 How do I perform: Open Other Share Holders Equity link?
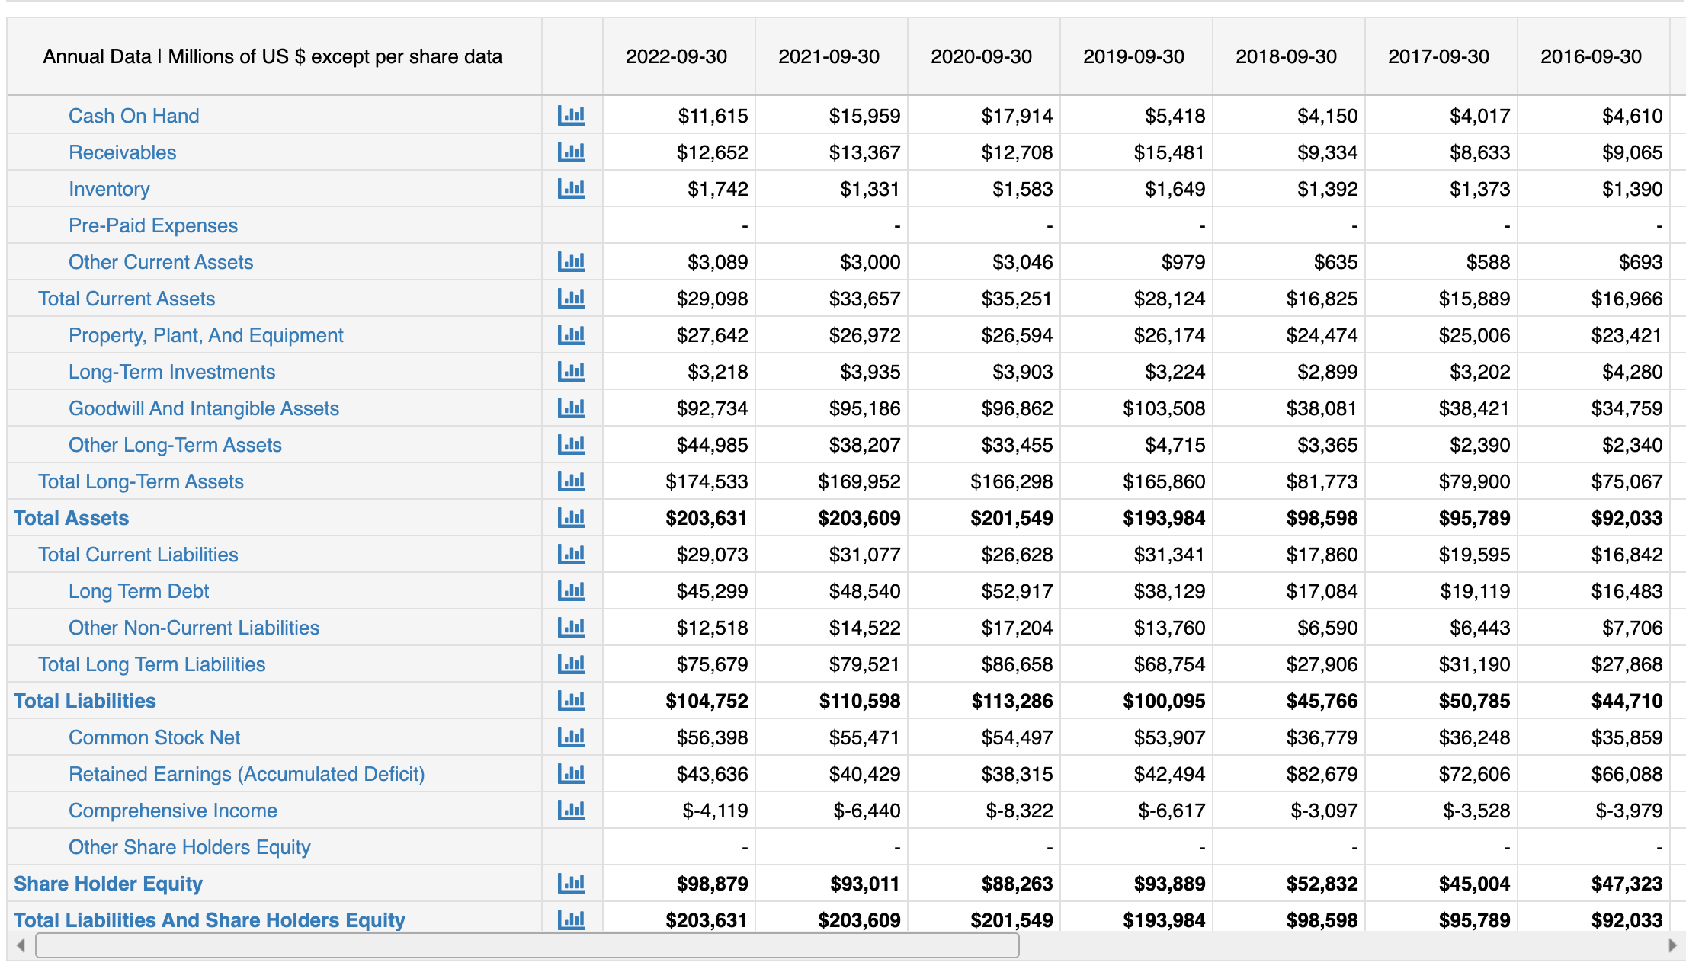coord(189,847)
